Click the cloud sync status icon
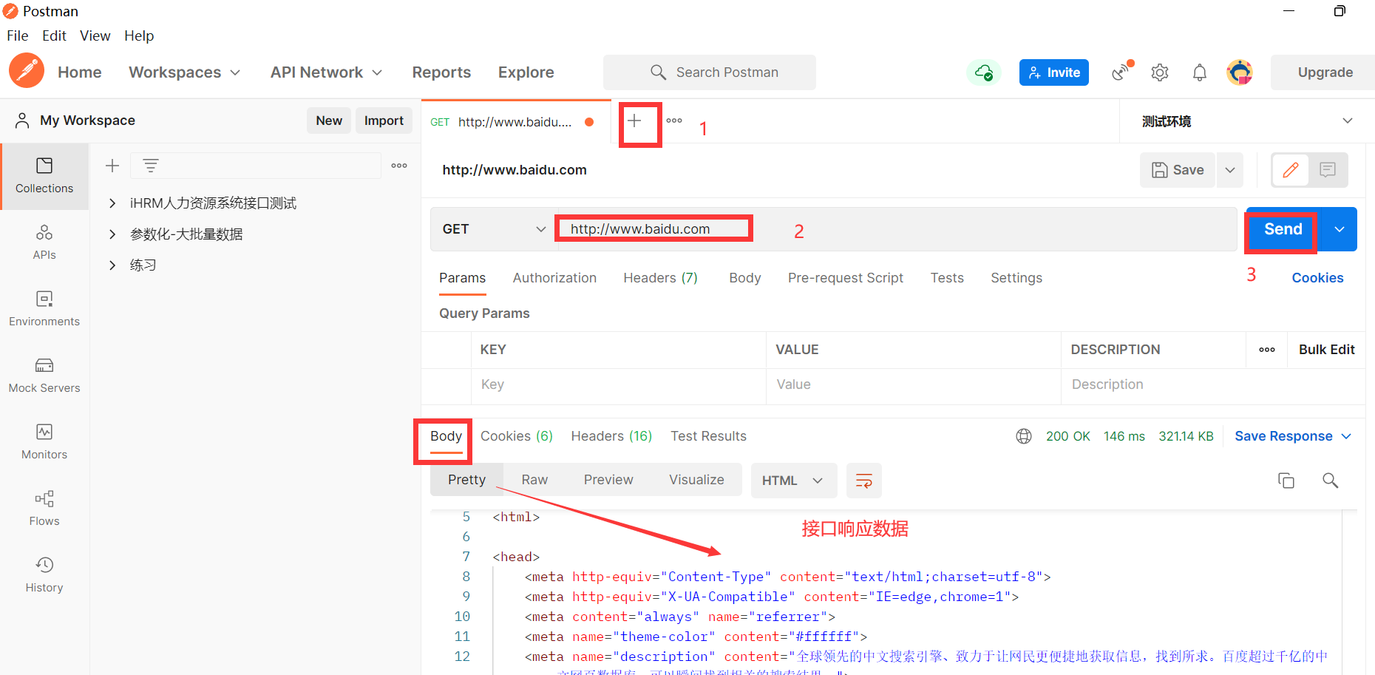Image resolution: width=1375 pixels, height=675 pixels. (x=984, y=72)
